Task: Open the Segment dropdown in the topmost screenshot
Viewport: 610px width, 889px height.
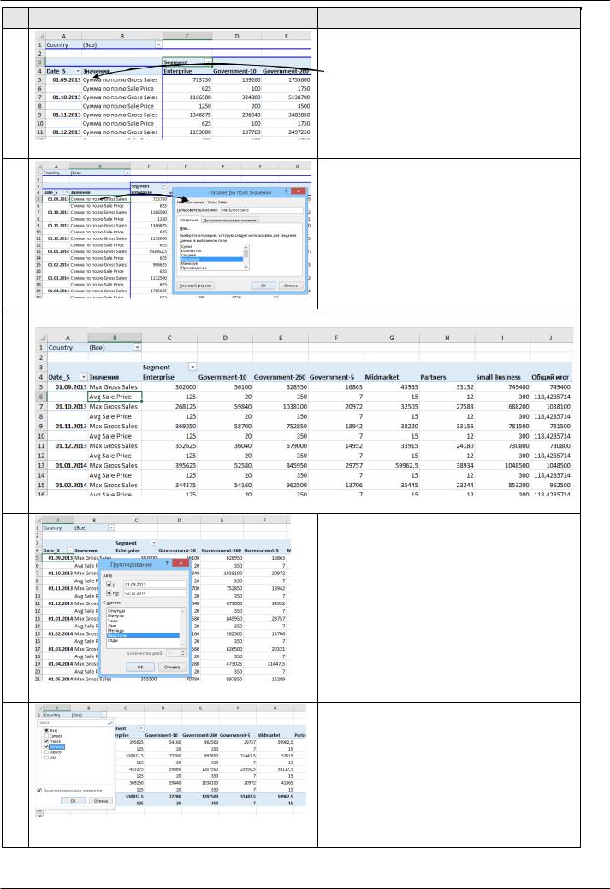Action: (x=208, y=62)
